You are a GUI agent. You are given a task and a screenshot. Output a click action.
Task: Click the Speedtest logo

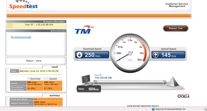point(24,5)
